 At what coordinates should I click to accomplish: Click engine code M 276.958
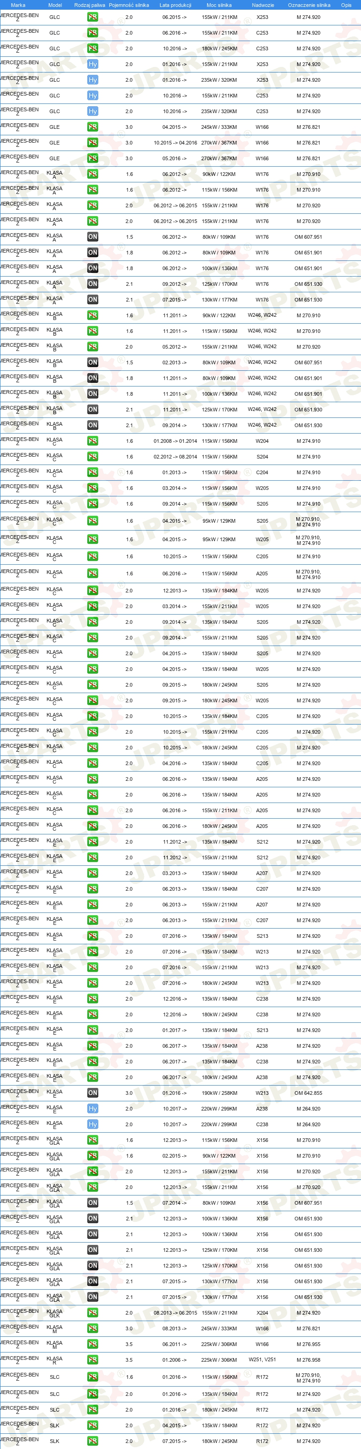pos(309,1359)
